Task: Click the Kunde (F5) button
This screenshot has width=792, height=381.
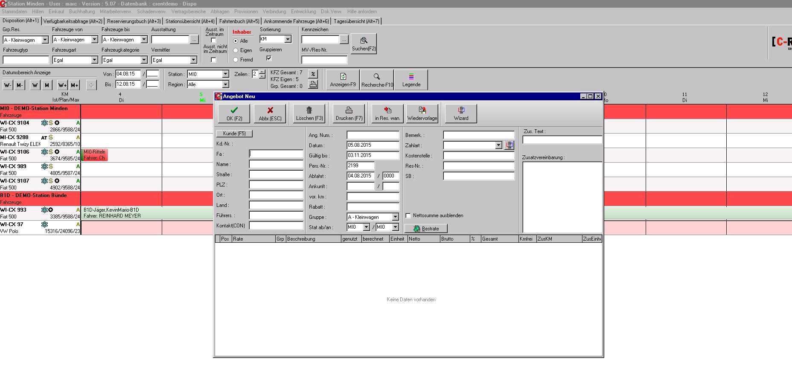Action: (x=234, y=134)
